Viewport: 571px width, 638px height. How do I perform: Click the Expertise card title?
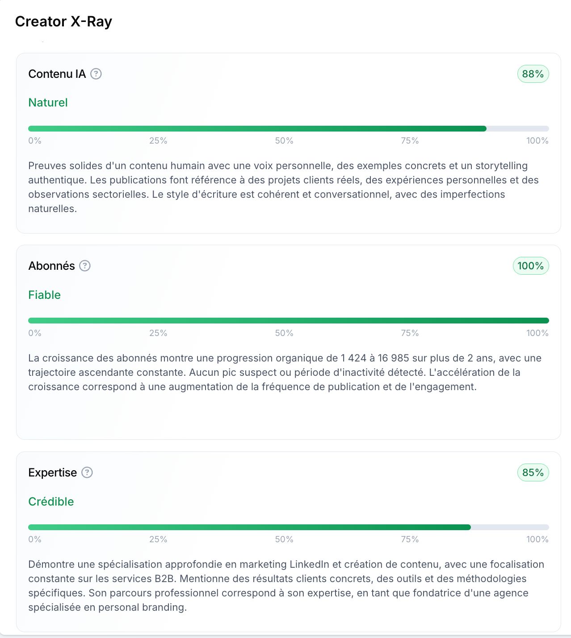(x=52, y=472)
